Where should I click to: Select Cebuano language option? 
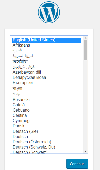coord(47,110)
